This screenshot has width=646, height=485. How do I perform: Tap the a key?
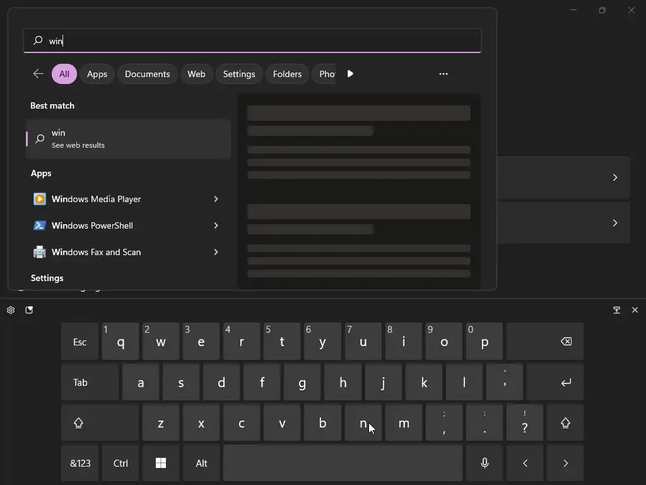[x=141, y=382]
